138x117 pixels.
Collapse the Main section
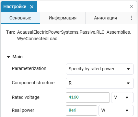click(x=8, y=57)
